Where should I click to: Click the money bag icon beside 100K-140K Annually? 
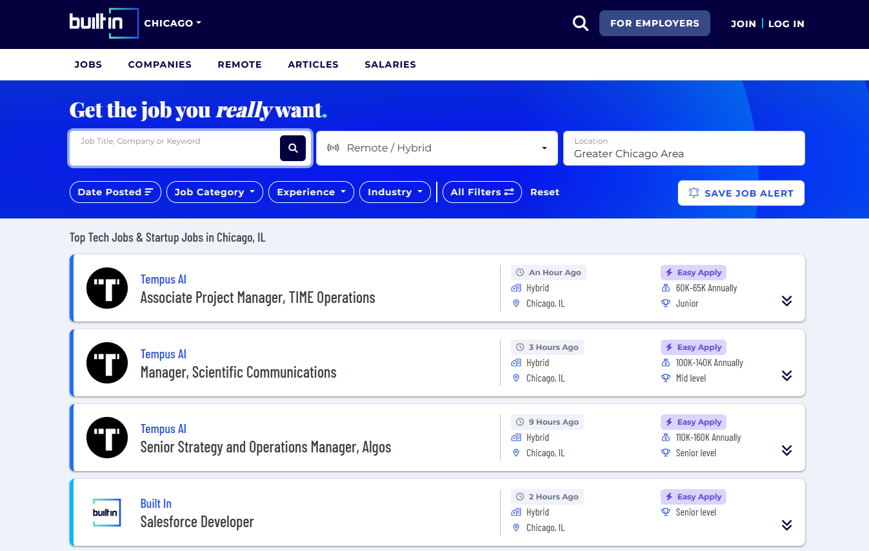pyautogui.click(x=666, y=363)
